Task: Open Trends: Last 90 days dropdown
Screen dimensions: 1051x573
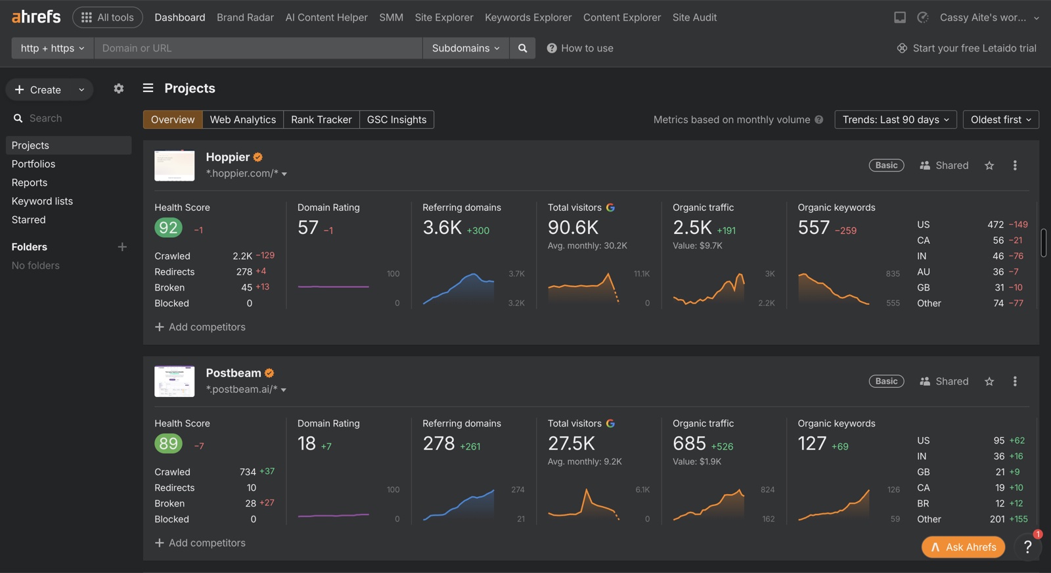Action: (895, 120)
